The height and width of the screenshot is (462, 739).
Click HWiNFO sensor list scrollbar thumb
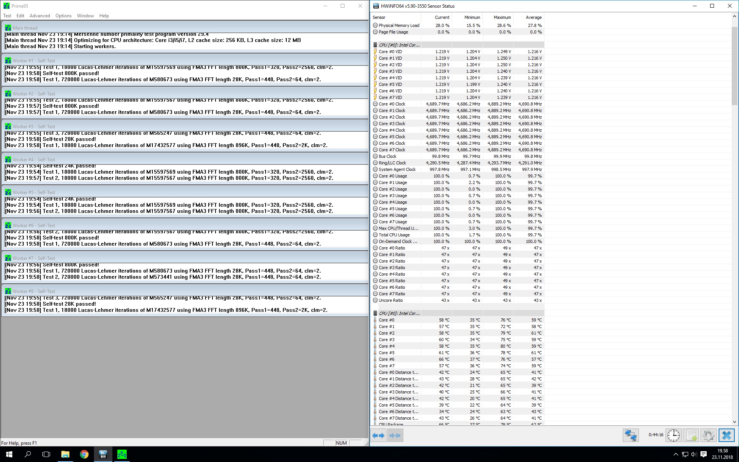[734, 66]
